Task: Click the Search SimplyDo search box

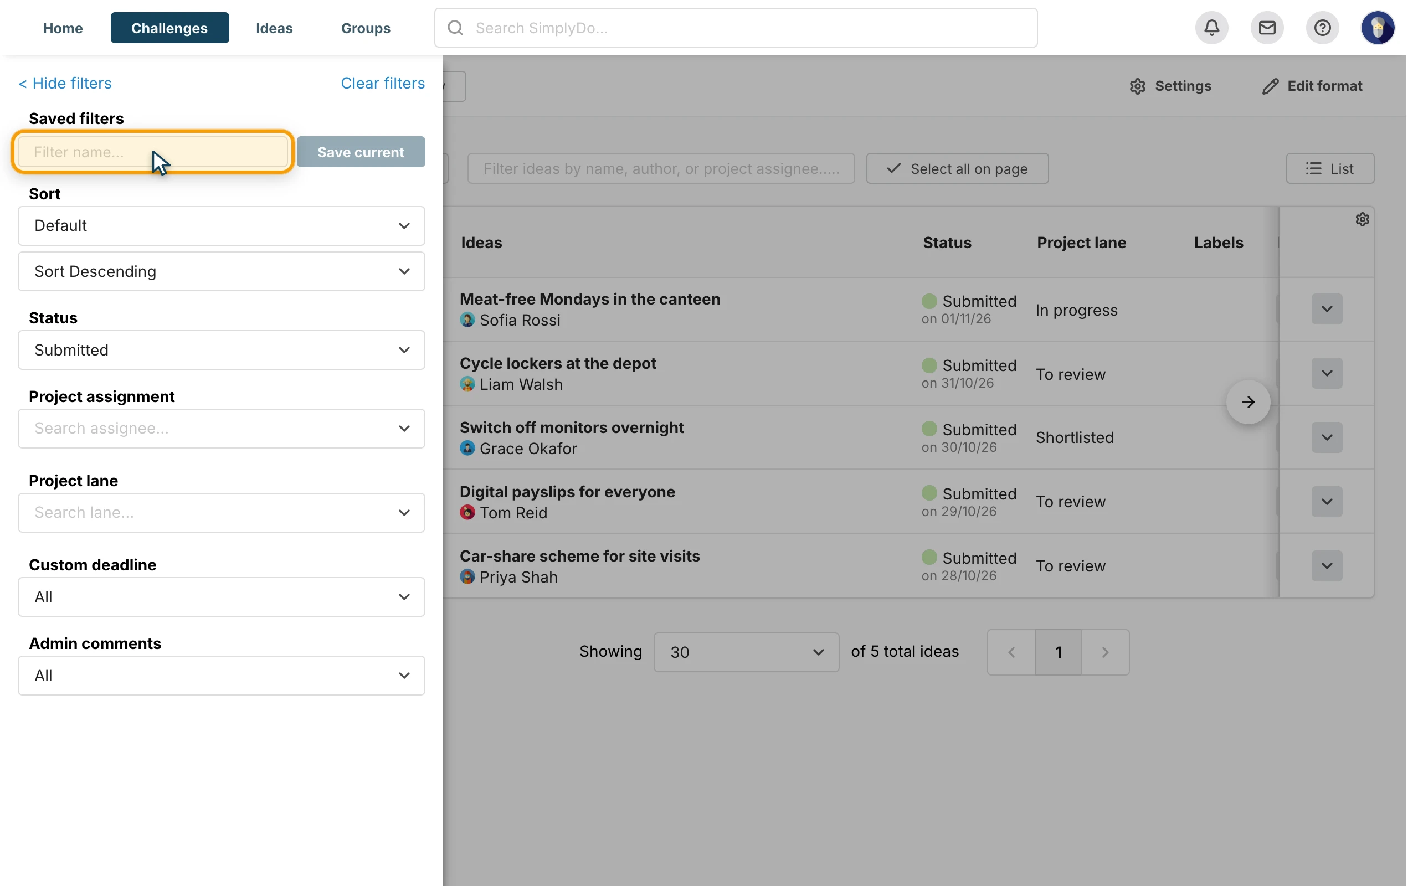Action: (x=736, y=28)
